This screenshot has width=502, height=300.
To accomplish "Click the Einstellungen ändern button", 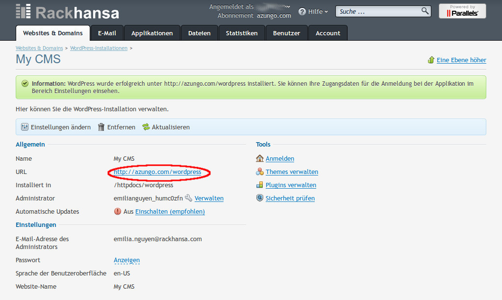I will (x=56, y=127).
